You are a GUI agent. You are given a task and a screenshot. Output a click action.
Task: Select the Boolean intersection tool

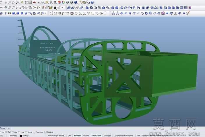pos(77,8)
